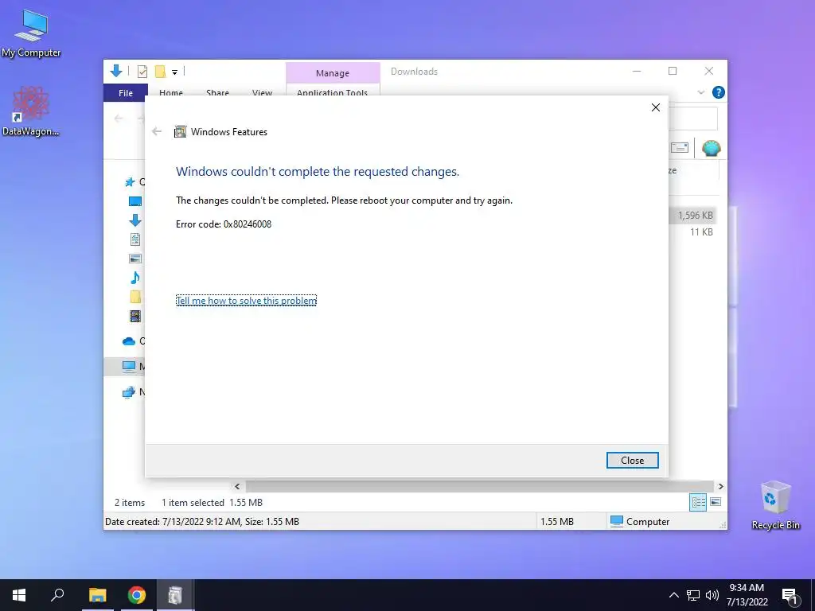The height and width of the screenshot is (611, 815).
Task: Open the Customize Quick Access Toolbar dropdown
Action: pyautogui.click(x=174, y=72)
